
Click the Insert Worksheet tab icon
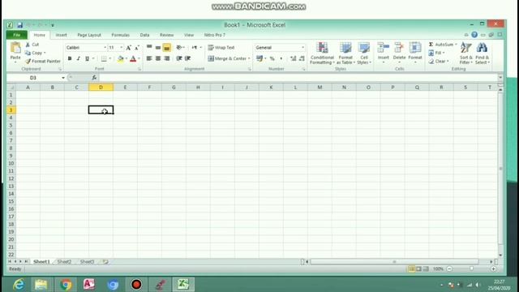point(105,261)
